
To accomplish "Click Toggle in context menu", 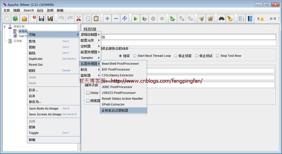I will coord(53,133).
